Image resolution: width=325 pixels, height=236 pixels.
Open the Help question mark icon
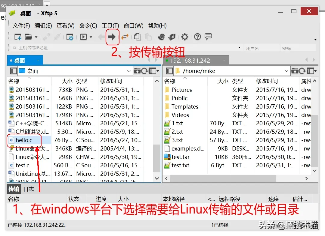tap(197, 37)
